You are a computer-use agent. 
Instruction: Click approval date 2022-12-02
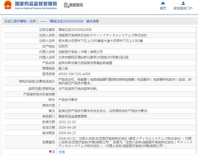click(67, 122)
